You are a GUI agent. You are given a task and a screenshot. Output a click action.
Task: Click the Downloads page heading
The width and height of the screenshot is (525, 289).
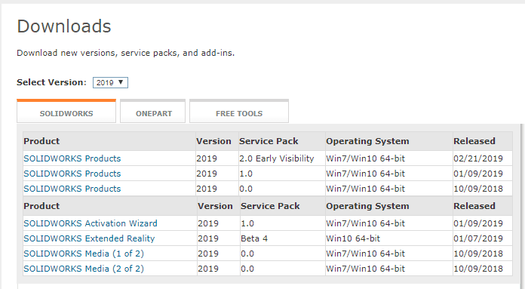click(64, 26)
